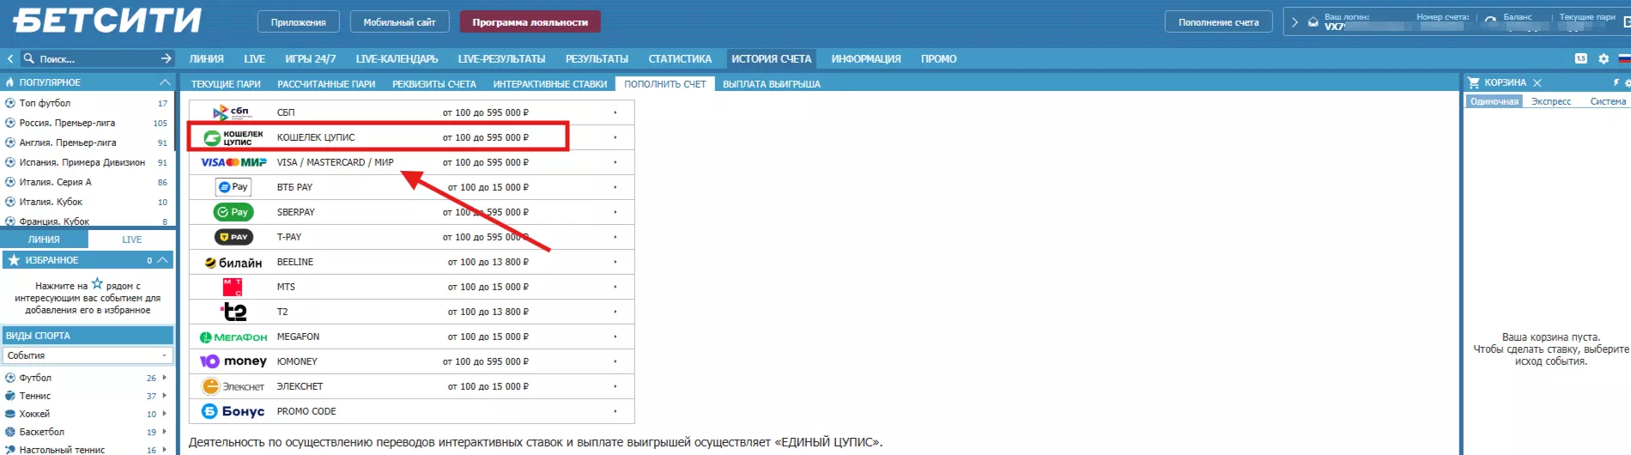This screenshot has width=1631, height=455.
Task: Hide left sidebar with the chevron by search
Action: click(x=9, y=58)
